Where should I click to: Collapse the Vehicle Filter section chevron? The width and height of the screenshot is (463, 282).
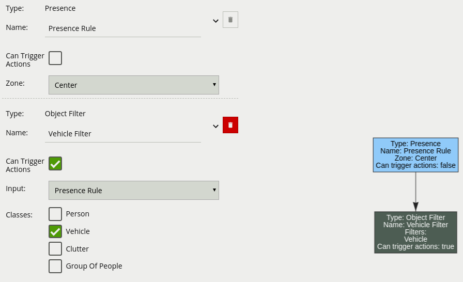215,126
